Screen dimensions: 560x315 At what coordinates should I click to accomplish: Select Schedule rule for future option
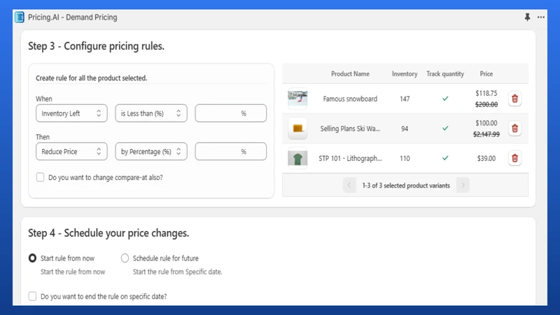(125, 258)
